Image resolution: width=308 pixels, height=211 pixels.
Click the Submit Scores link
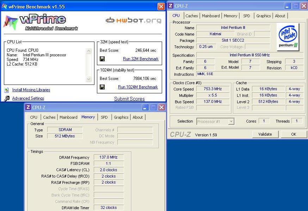129,99
